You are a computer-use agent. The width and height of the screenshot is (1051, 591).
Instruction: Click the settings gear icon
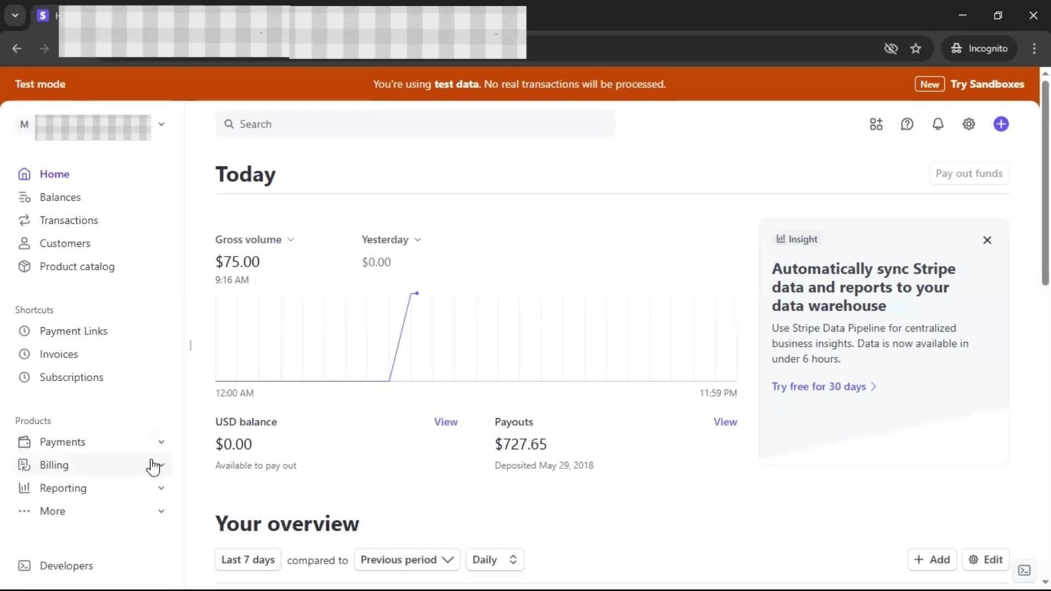968,124
